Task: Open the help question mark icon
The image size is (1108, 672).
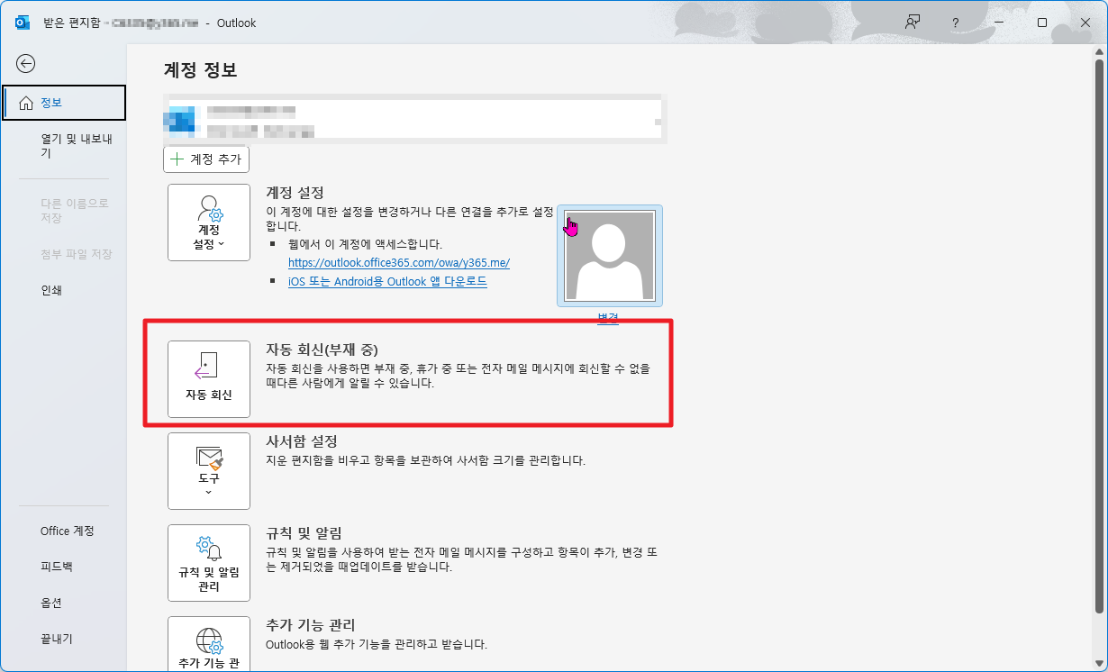Action: (956, 23)
